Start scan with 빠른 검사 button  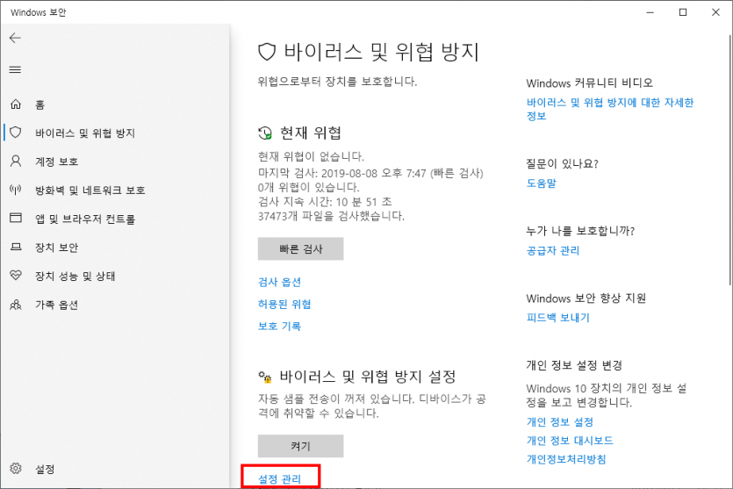point(300,248)
